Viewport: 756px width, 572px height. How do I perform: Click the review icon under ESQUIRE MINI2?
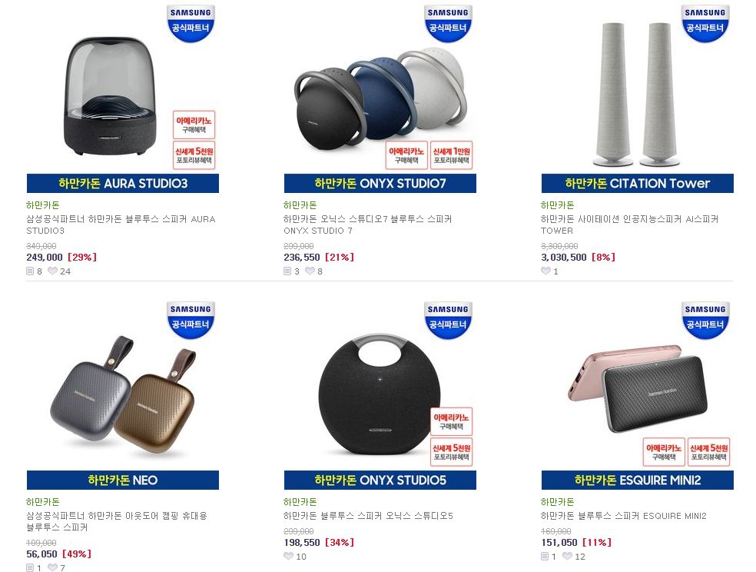point(545,556)
